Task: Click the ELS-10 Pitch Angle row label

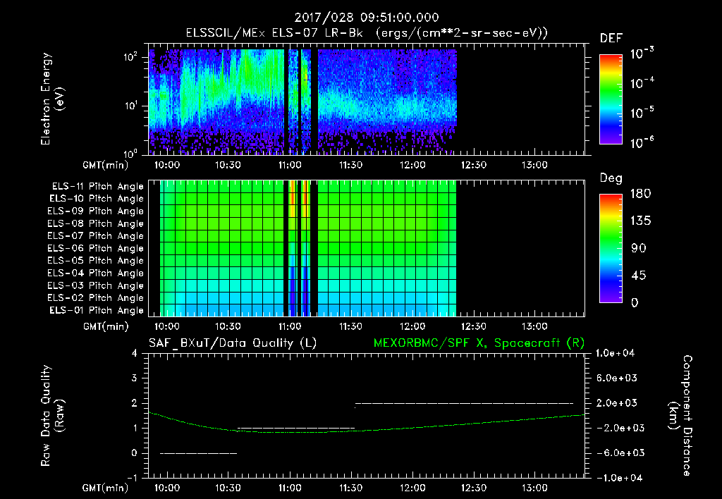Action: [x=97, y=199]
